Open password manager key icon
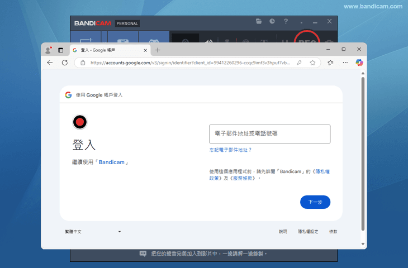This screenshot has width=408, height=268. (299, 63)
